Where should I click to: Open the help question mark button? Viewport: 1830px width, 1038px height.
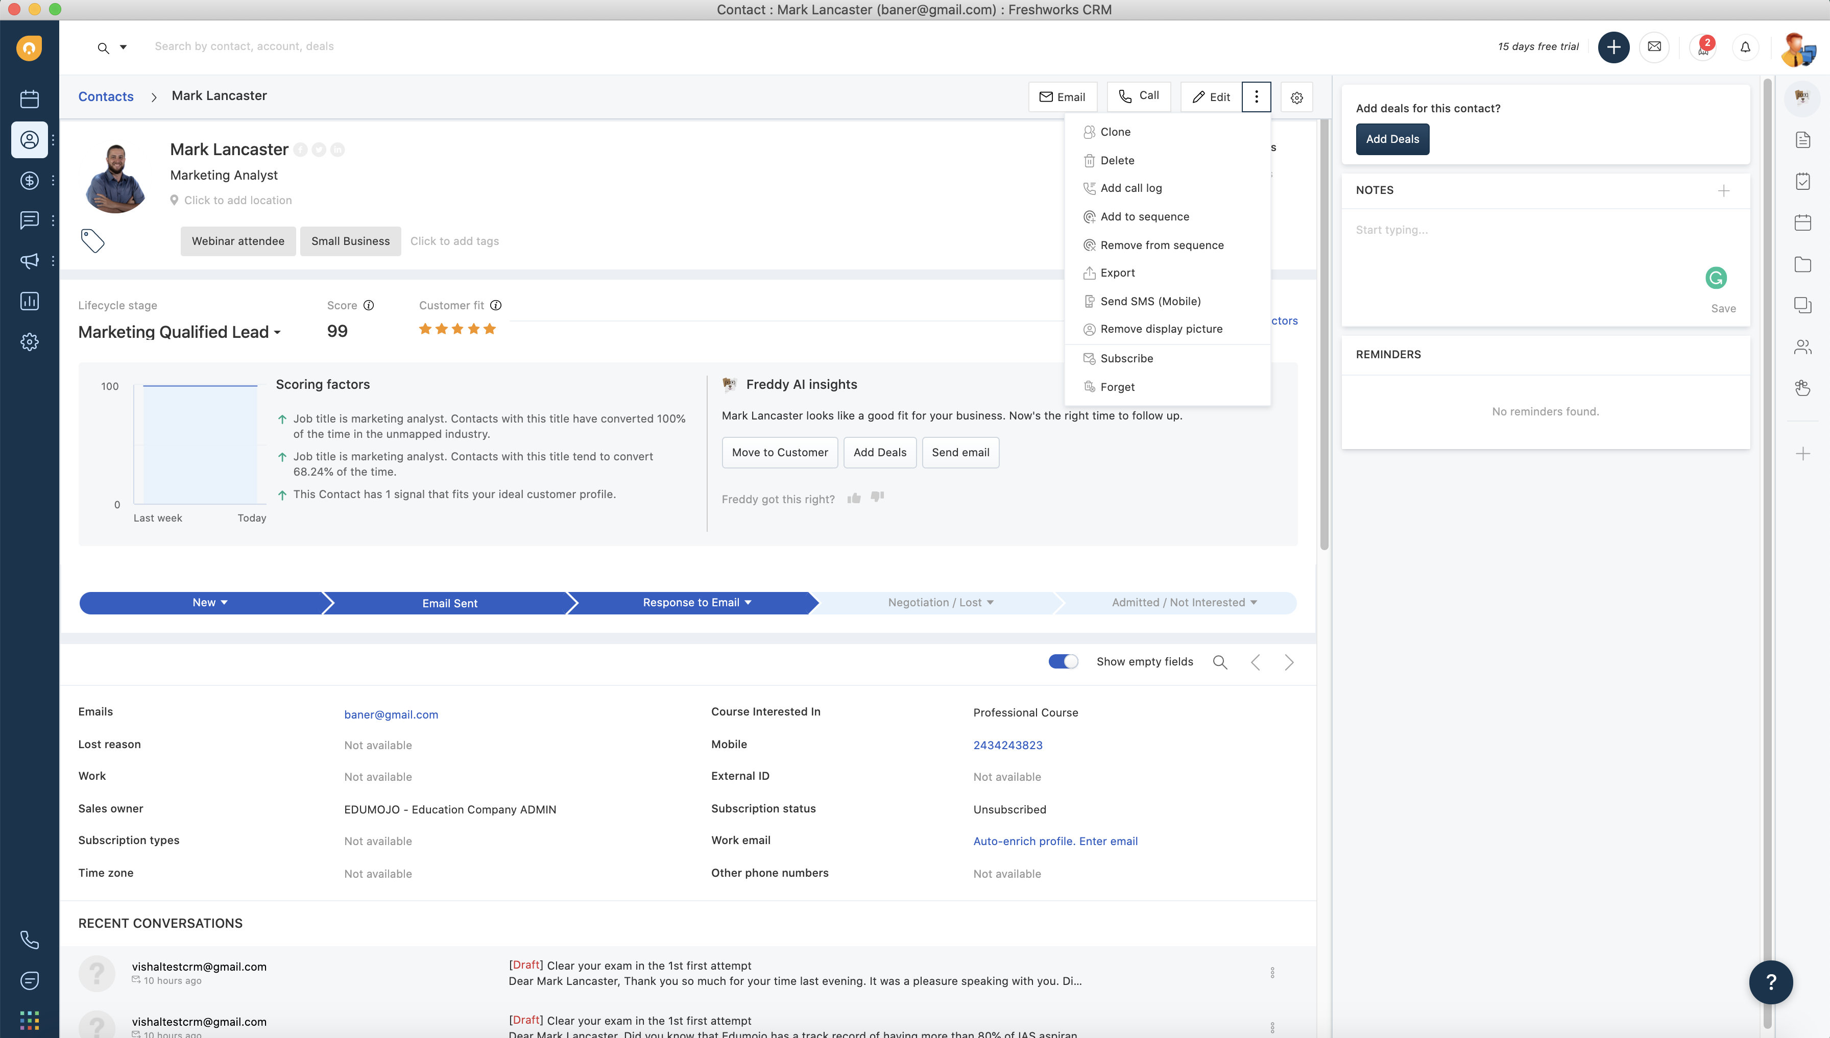click(x=1771, y=982)
